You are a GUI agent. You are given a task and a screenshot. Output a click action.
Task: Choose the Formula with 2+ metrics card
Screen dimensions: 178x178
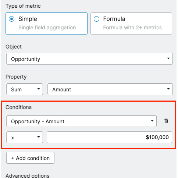click(x=131, y=23)
